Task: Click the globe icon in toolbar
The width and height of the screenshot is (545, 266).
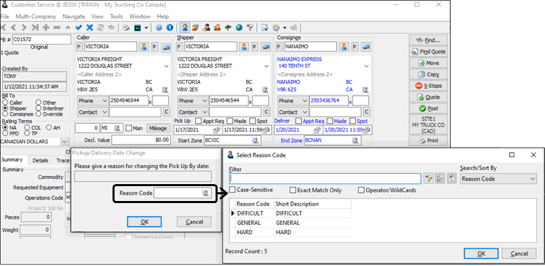Action: coord(239,28)
